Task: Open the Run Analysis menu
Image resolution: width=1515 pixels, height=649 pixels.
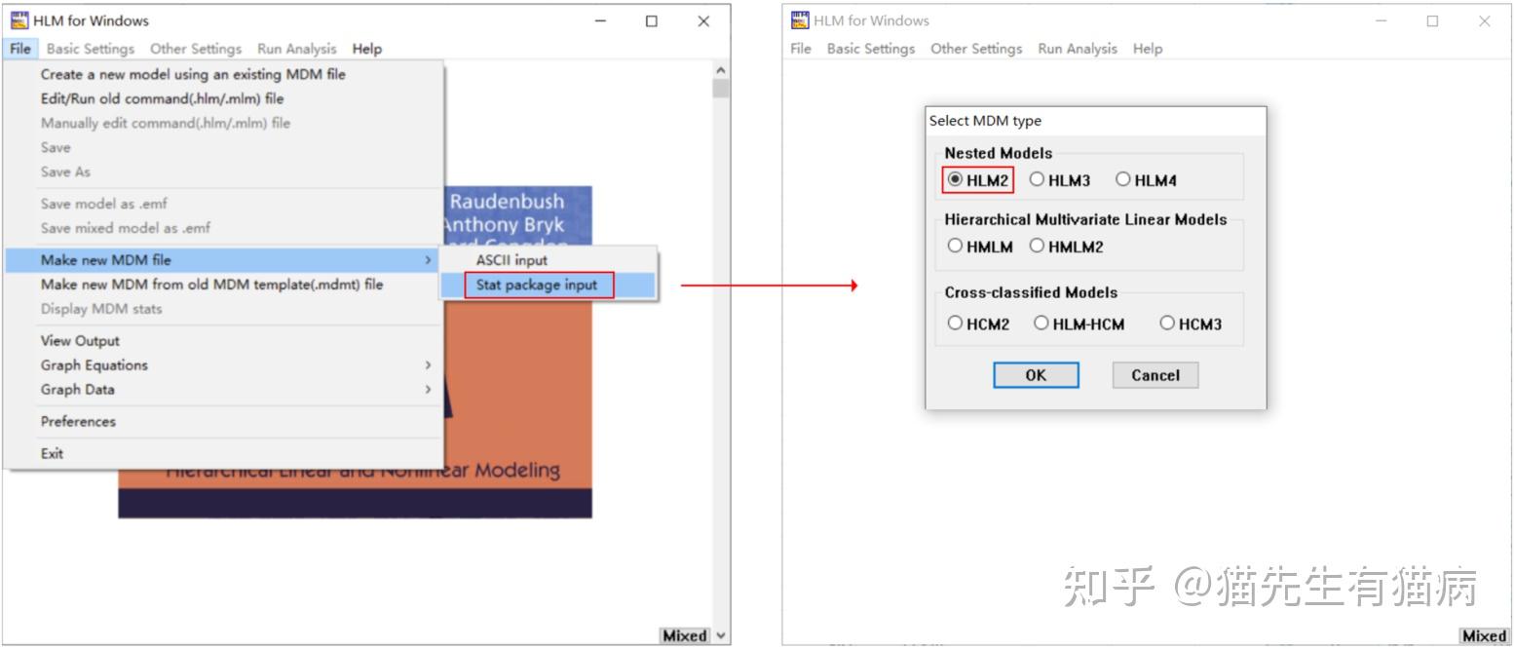Action: (x=298, y=48)
